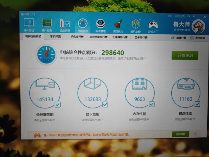Click the disk score 11160

(x=186, y=99)
